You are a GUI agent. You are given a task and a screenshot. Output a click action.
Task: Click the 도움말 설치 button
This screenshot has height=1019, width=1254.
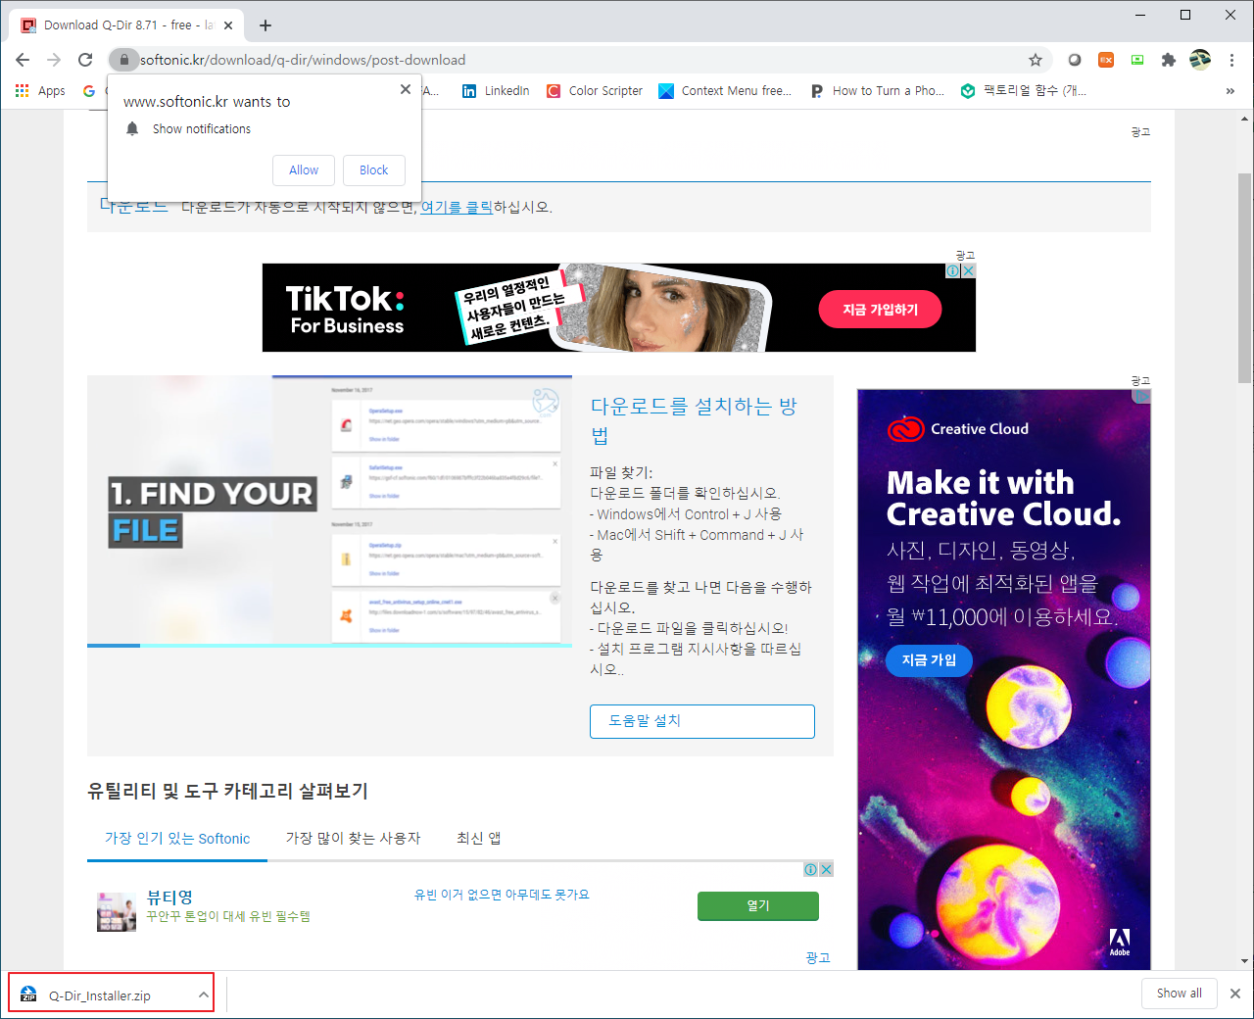[x=702, y=721]
